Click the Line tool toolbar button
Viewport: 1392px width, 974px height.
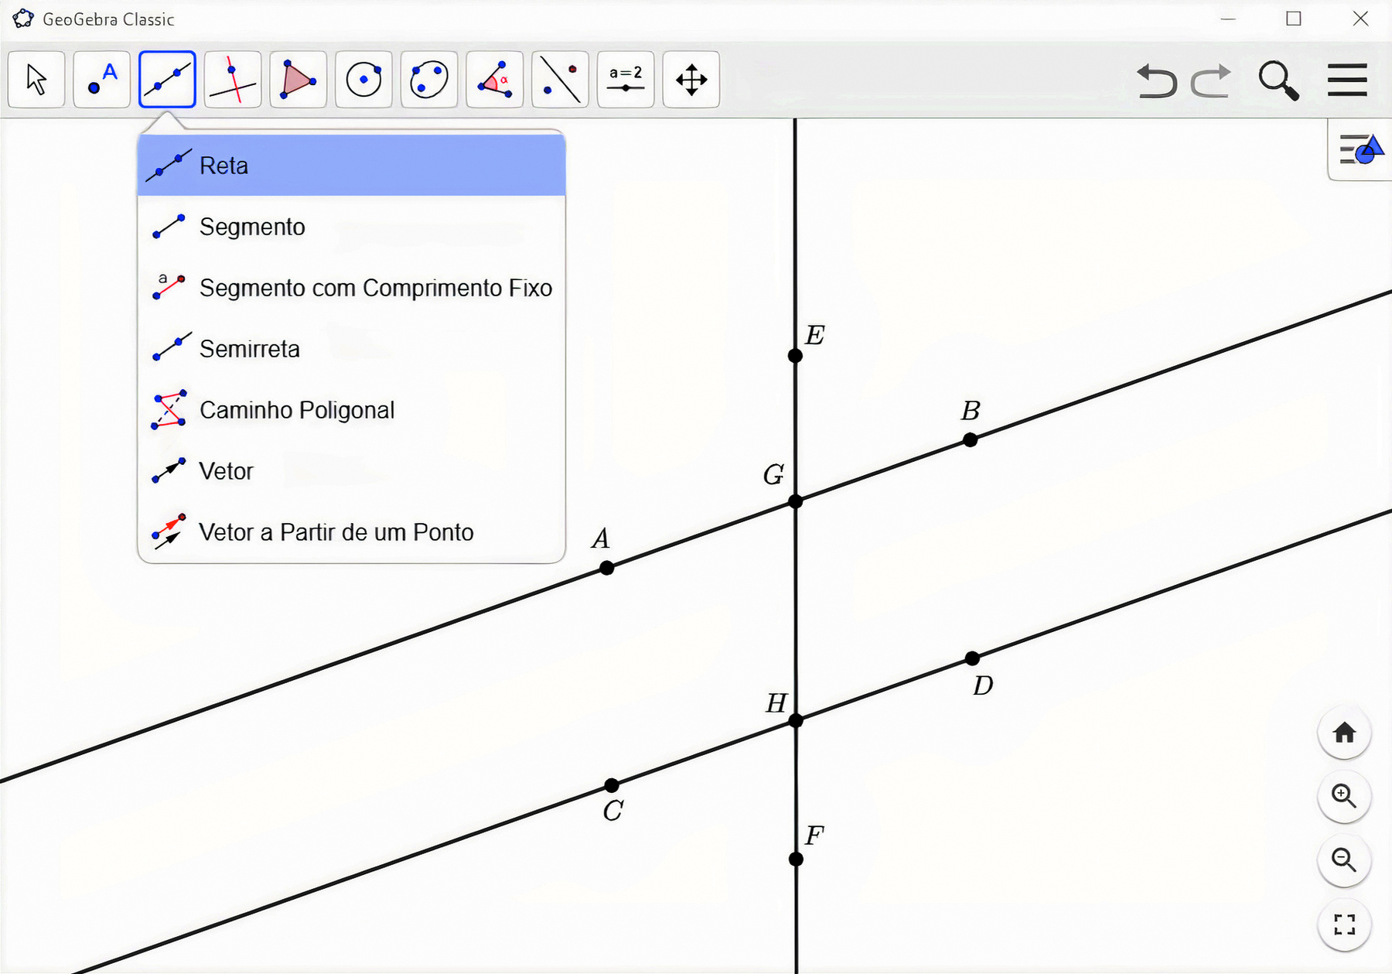[167, 79]
